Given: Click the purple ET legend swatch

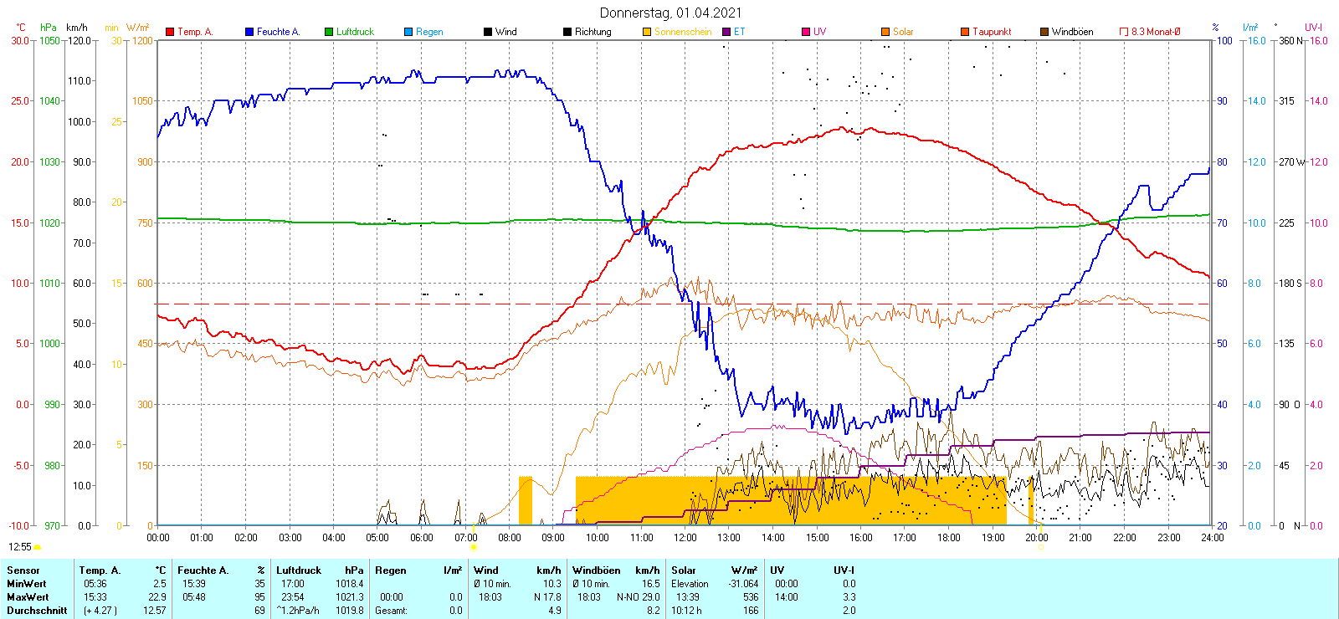Looking at the screenshot, I should 726,32.
